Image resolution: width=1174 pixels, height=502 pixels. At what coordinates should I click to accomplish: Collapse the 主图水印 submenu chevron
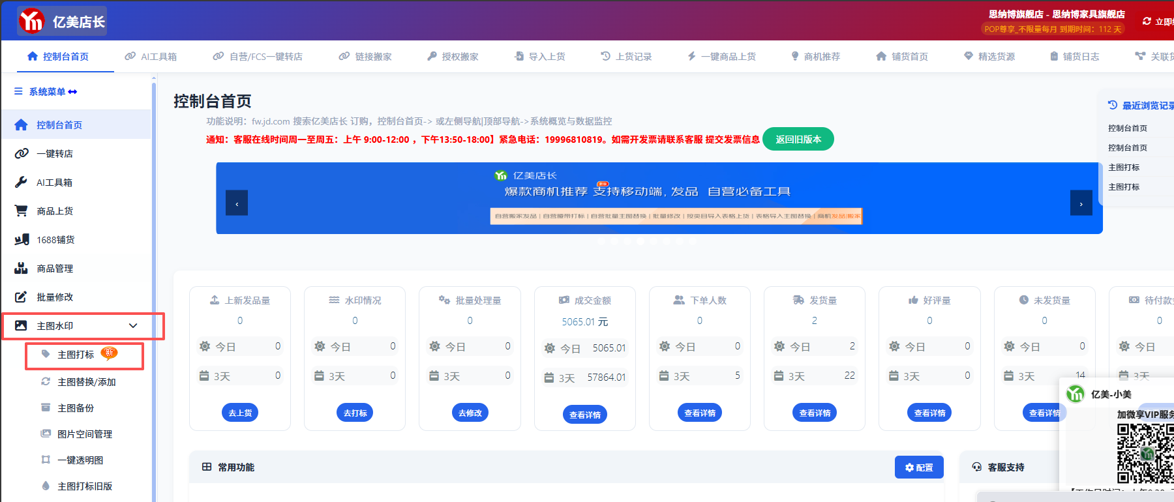(133, 326)
